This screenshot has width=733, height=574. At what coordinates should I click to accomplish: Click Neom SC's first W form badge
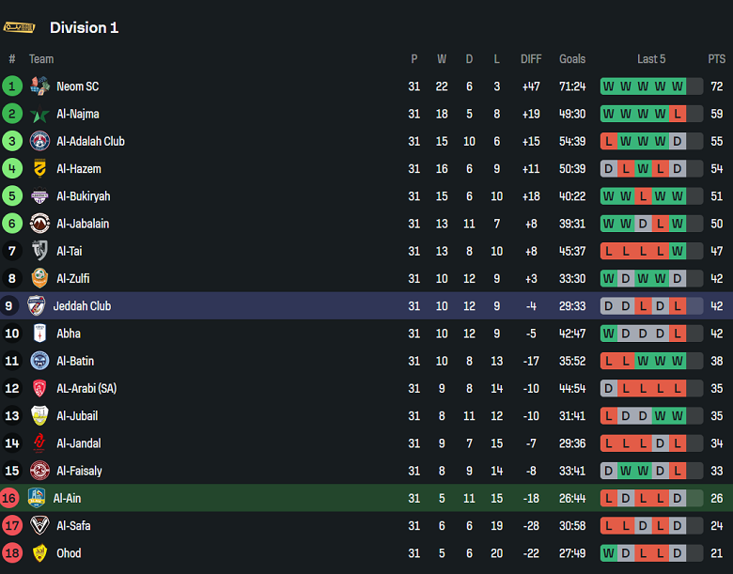click(x=609, y=86)
